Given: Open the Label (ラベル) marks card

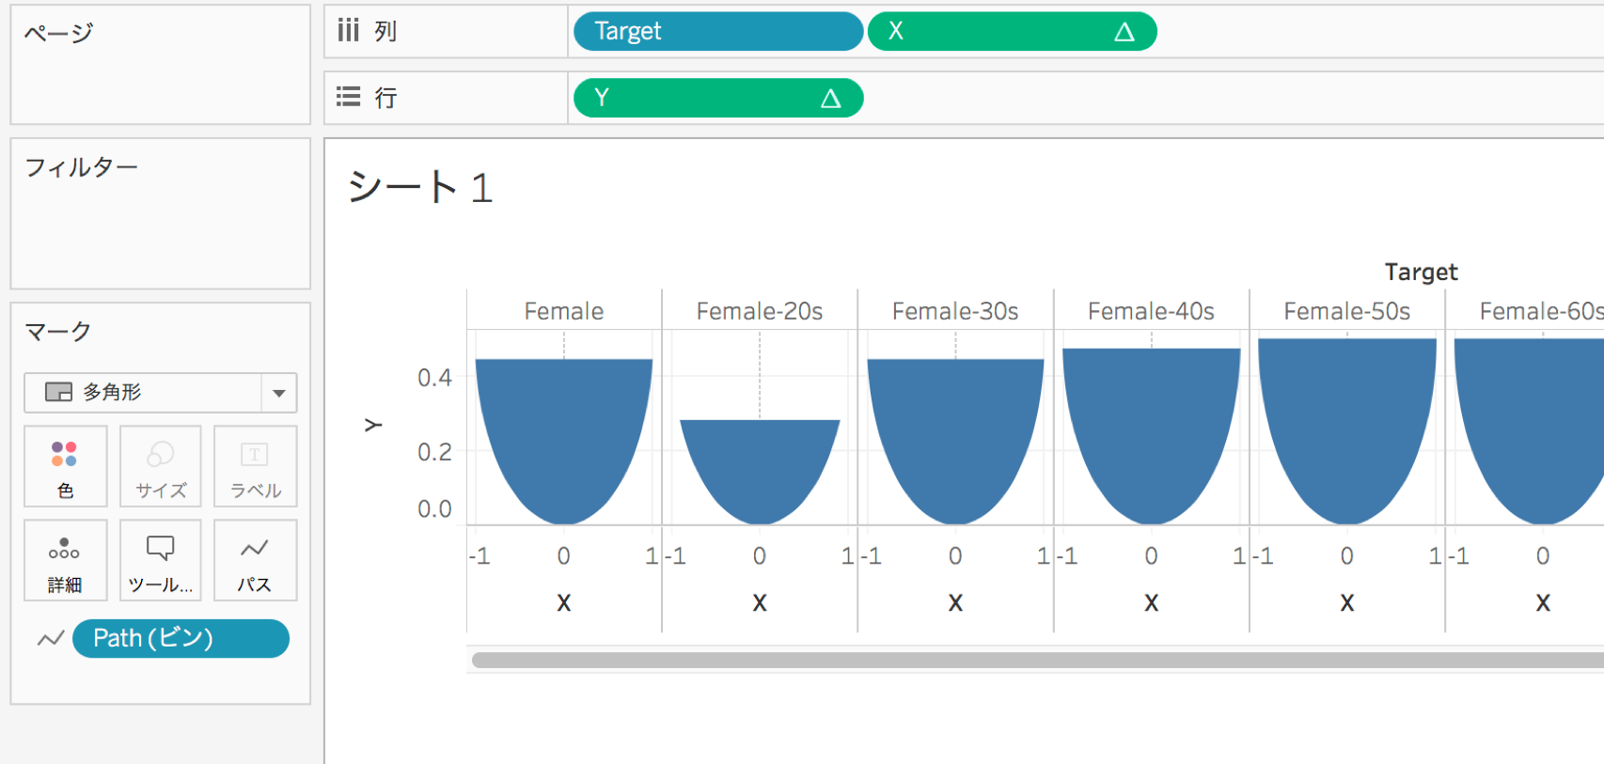Looking at the screenshot, I should (255, 466).
